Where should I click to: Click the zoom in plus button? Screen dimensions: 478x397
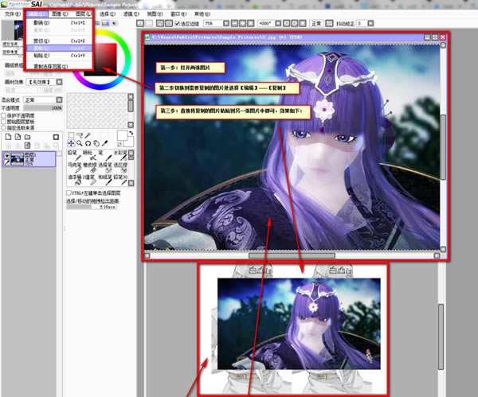click(242, 23)
